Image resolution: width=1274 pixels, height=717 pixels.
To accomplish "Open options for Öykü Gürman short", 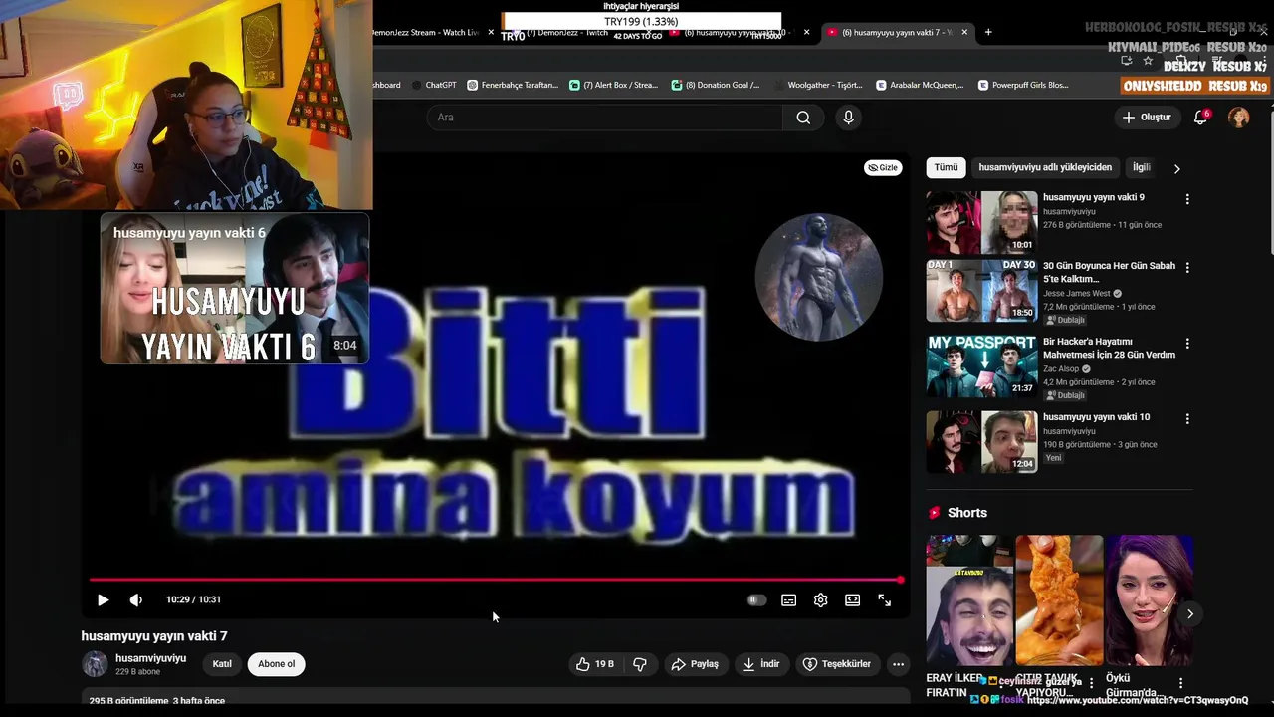I will (x=1180, y=683).
